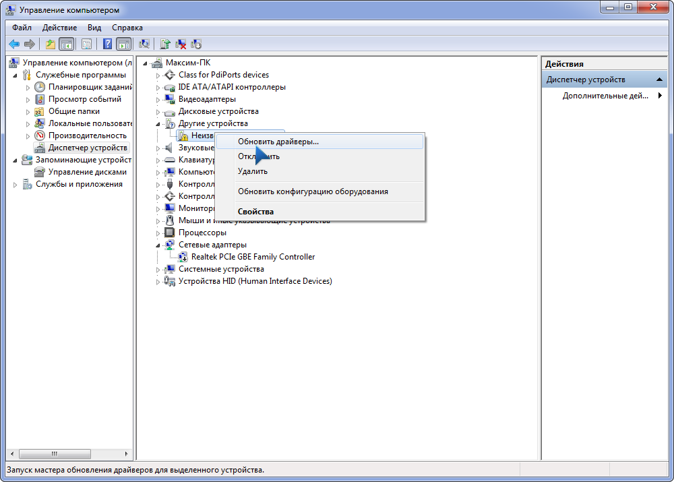674x482 pixels.
Task: Open the Действие menu
Action: click(59, 28)
